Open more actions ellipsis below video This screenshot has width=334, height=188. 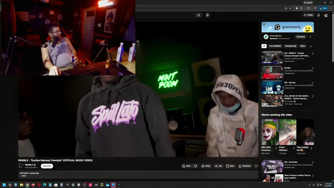point(256,166)
